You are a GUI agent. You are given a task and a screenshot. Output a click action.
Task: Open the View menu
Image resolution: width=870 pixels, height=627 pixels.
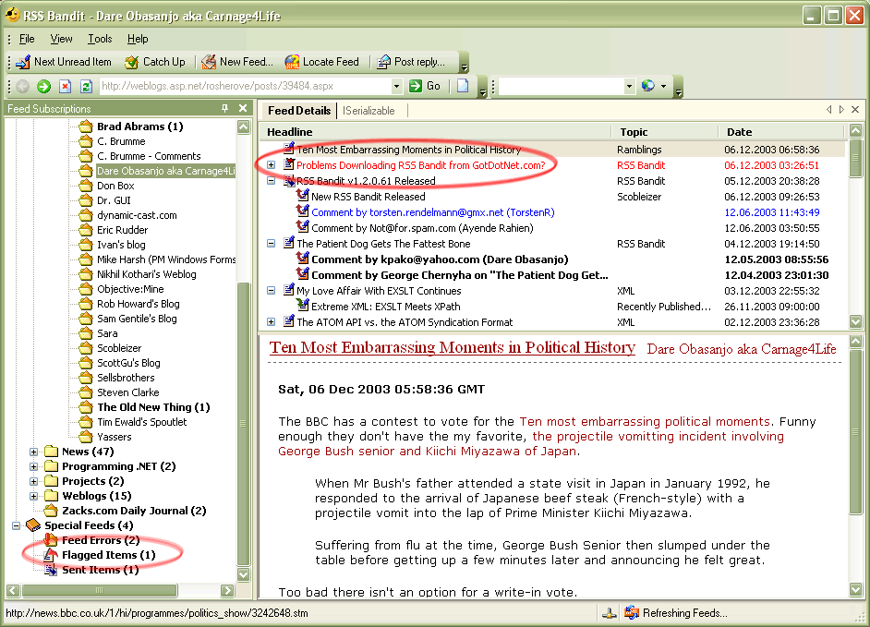(x=61, y=39)
